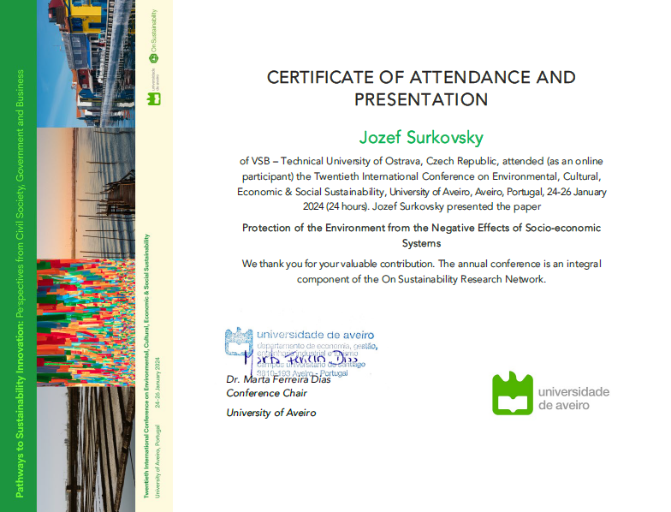Click the small green castle logo in cream strip
This screenshot has width=671, height=512.
pos(154,99)
